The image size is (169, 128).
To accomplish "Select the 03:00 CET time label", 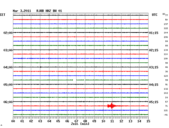I will coord(8,50).
